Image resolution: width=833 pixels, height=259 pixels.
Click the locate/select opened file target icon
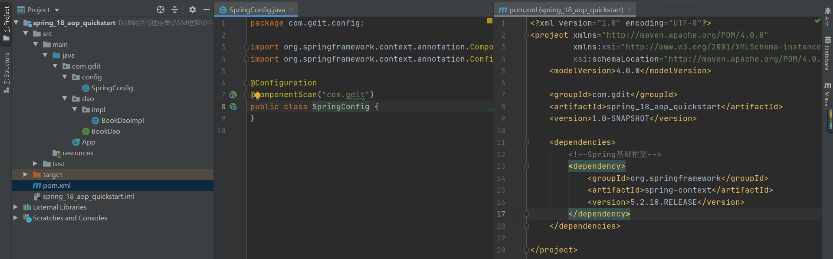[x=161, y=10]
